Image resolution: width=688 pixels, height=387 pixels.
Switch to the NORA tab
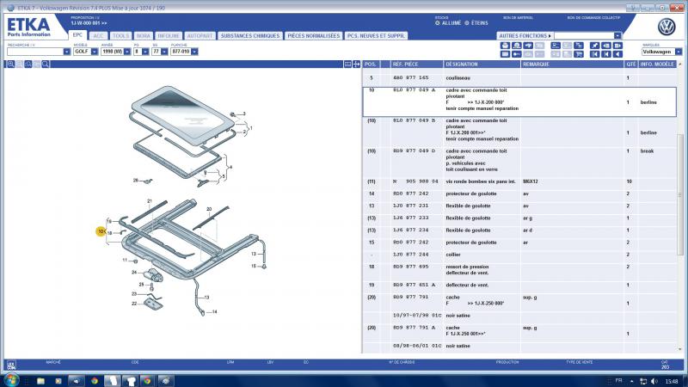click(x=143, y=35)
